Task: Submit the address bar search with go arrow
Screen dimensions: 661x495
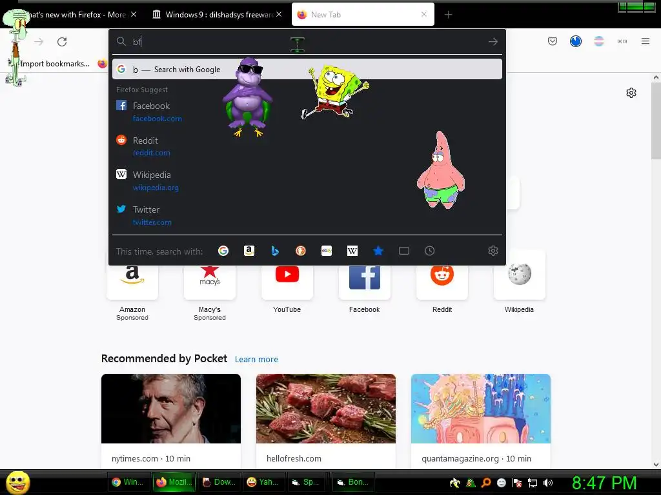Action: tap(493, 42)
